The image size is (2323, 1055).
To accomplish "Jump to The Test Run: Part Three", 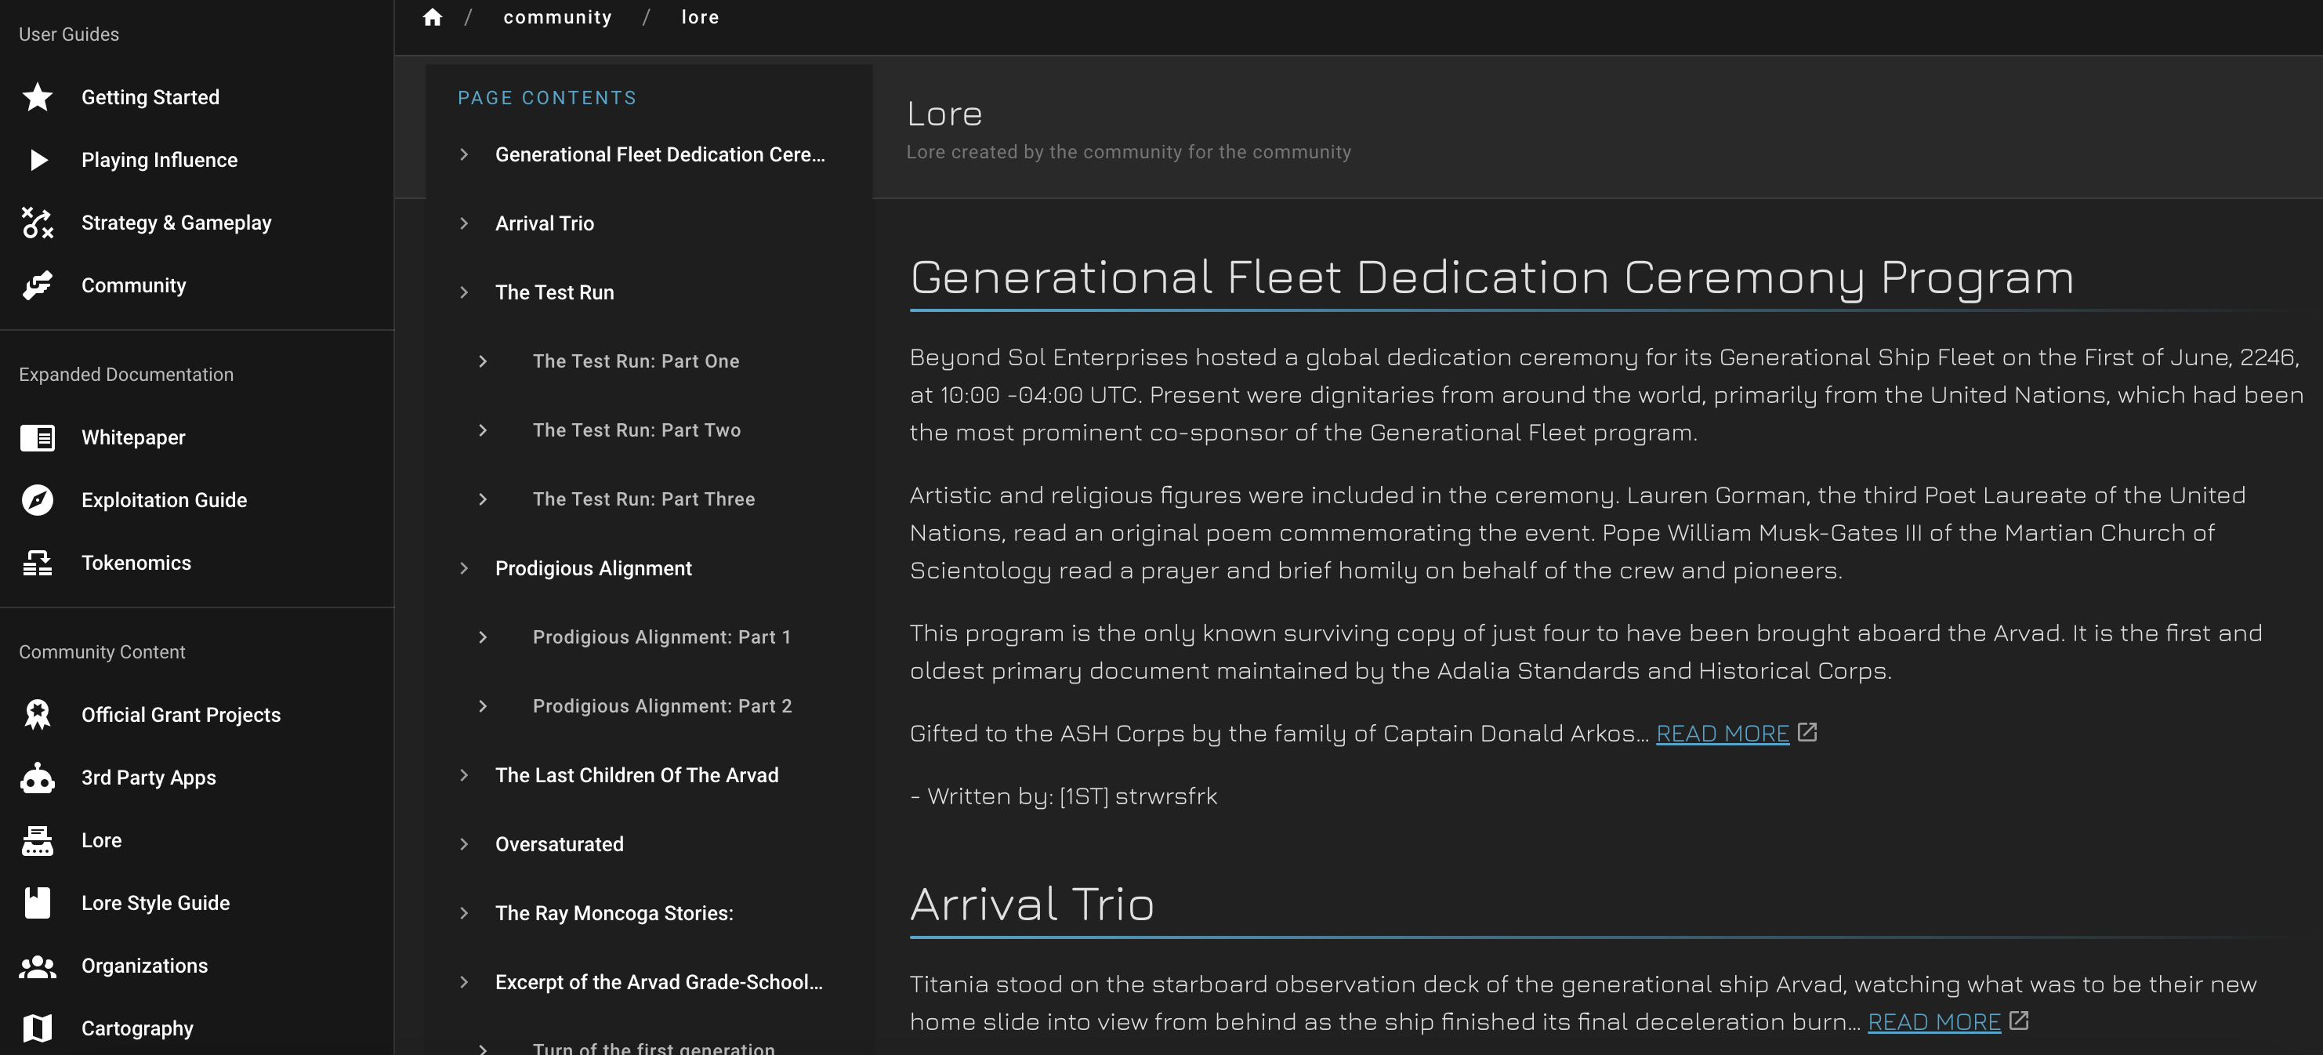I will (644, 498).
